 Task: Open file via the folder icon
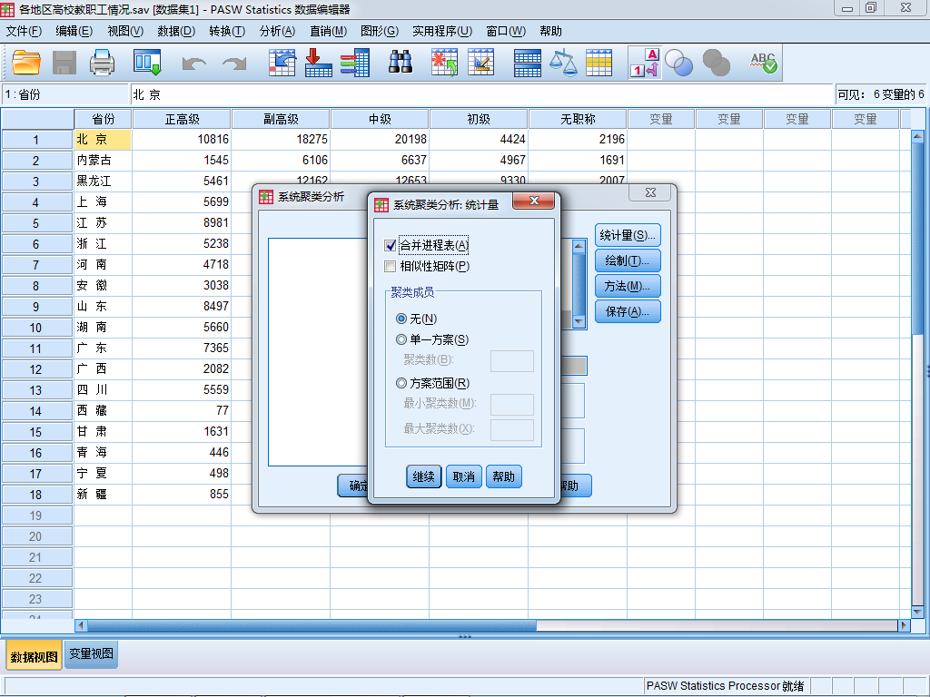(26, 63)
